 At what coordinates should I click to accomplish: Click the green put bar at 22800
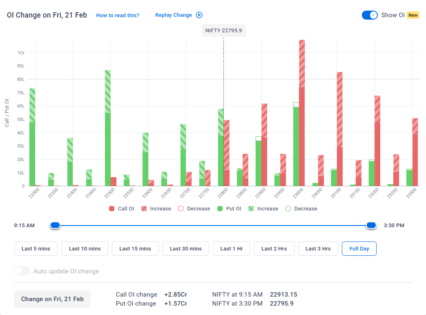[221, 147]
